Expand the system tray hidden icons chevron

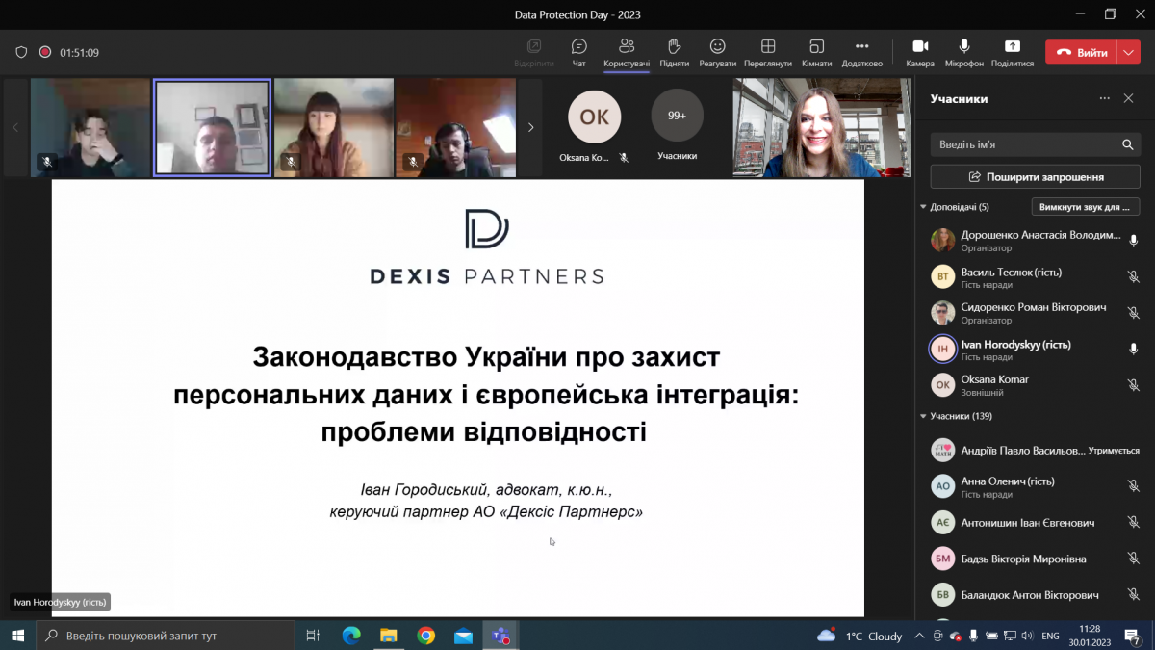coord(920,636)
